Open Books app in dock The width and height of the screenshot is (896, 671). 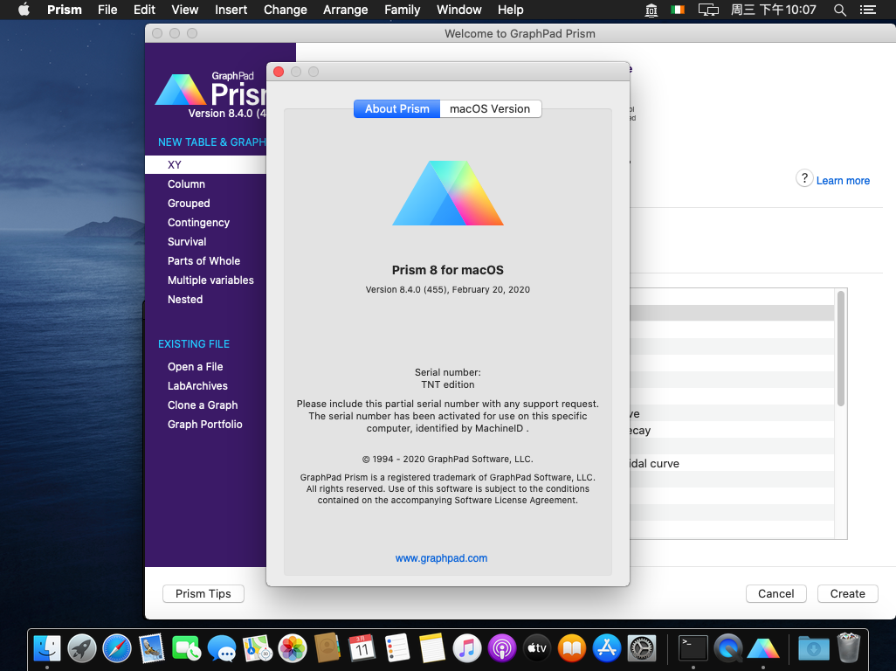[x=572, y=648]
